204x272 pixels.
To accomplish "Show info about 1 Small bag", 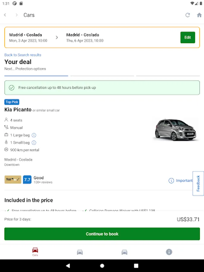I will 34,143.
